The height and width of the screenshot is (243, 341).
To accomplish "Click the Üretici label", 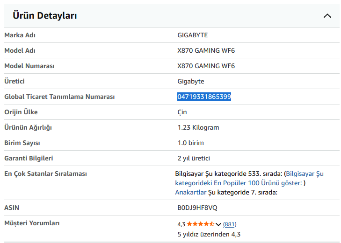I will click(x=15, y=81).
